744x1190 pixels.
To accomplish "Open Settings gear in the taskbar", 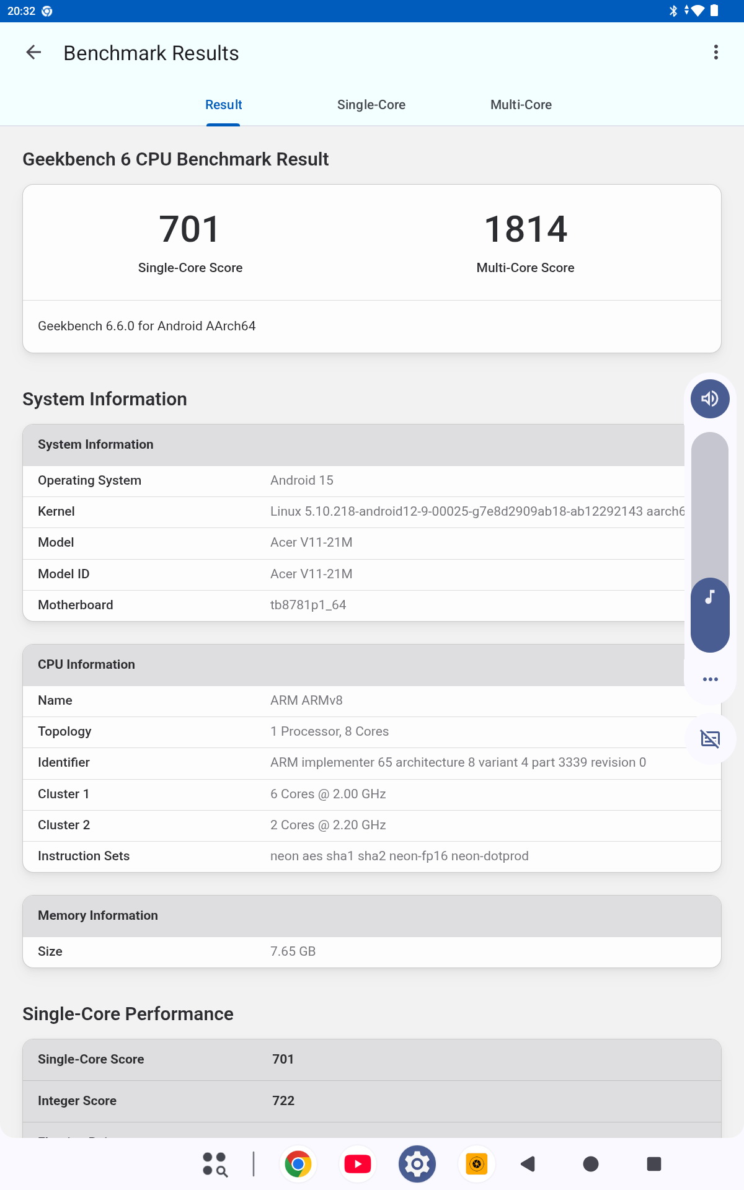I will pyautogui.click(x=417, y=1164).
